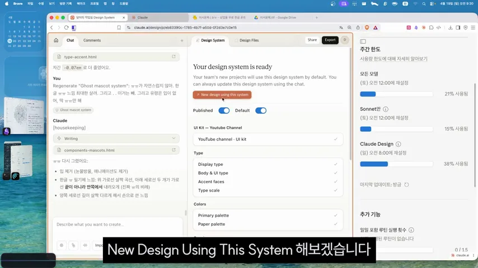This screenshot has width=478, height=268.
Task: Select the Primary palette row
Action: click(268, 215)
